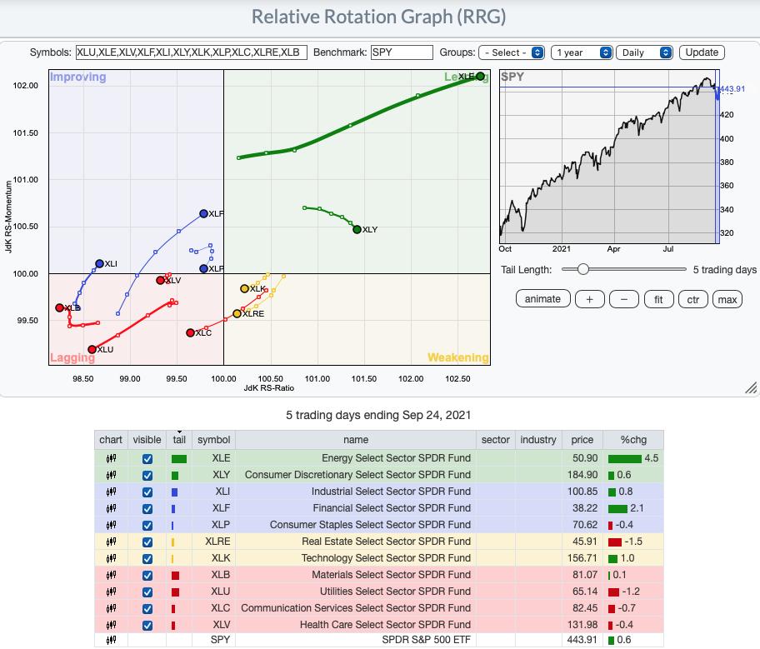Toggle XLV visible checkbox
The image size is (760, 649).
pos(147,625)
